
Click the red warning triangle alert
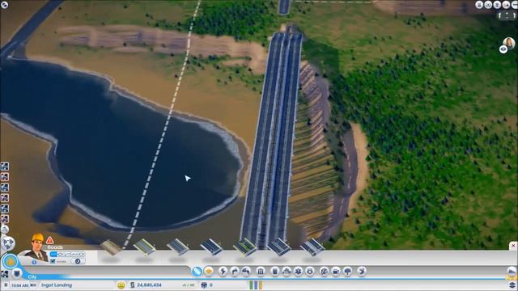[x=49, y=240]
